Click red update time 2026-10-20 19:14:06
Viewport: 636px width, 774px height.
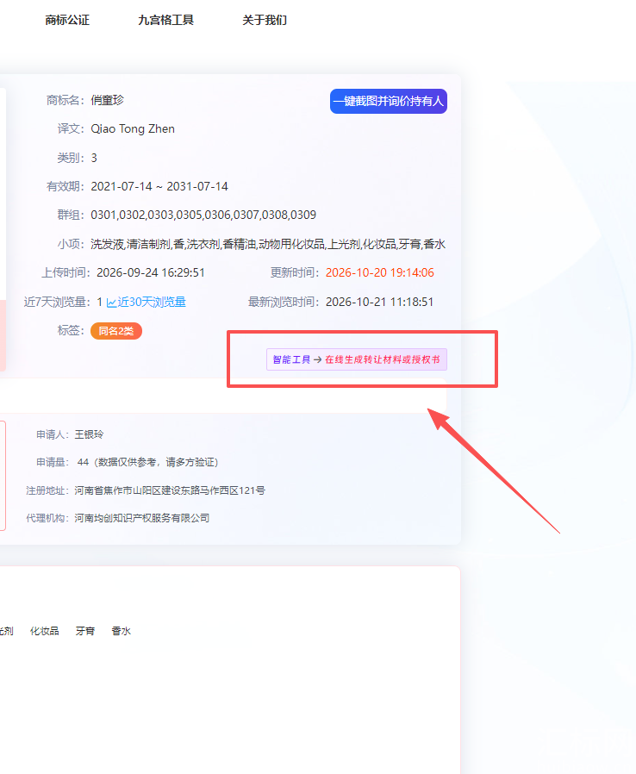tap(380, 273)
